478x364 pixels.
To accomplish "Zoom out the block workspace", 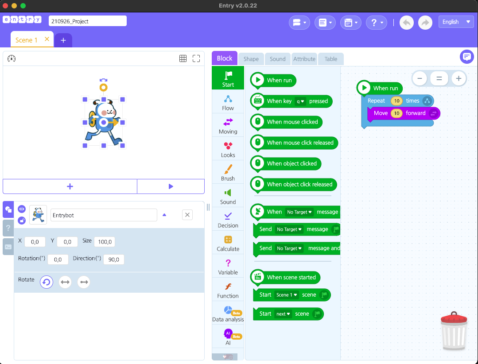I will (420, 78).
